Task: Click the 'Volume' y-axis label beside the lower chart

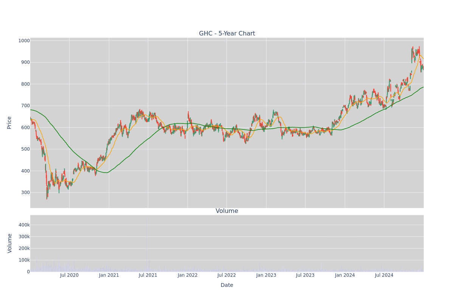Action: 9,243
